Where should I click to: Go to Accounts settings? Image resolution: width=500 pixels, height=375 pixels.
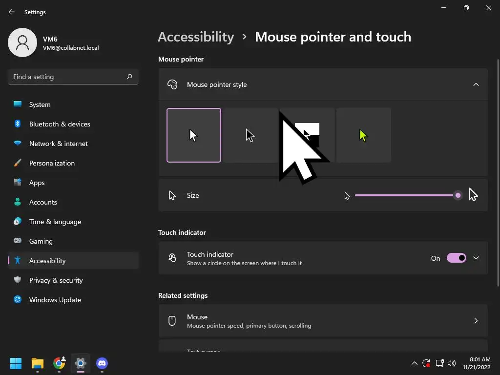[73, 202]
